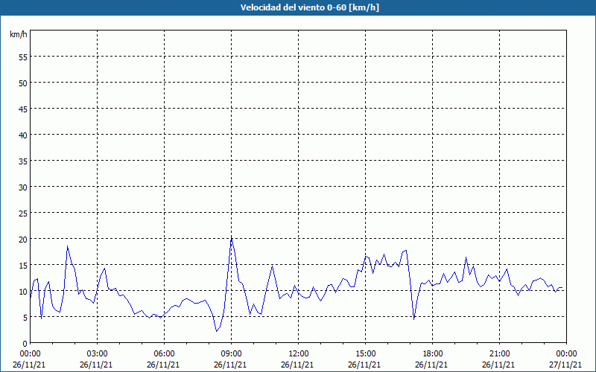Click the '09:00' time label
The width and height of the screenshot is (596, 372).
click(x=231, y=354)
